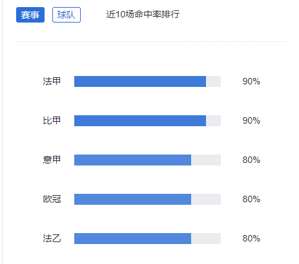Click the 80% value beside 欧冠
299x264 pixels.
(x=251, y=199)
